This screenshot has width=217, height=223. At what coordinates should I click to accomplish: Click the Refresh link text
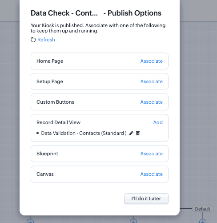pos(46,40)
